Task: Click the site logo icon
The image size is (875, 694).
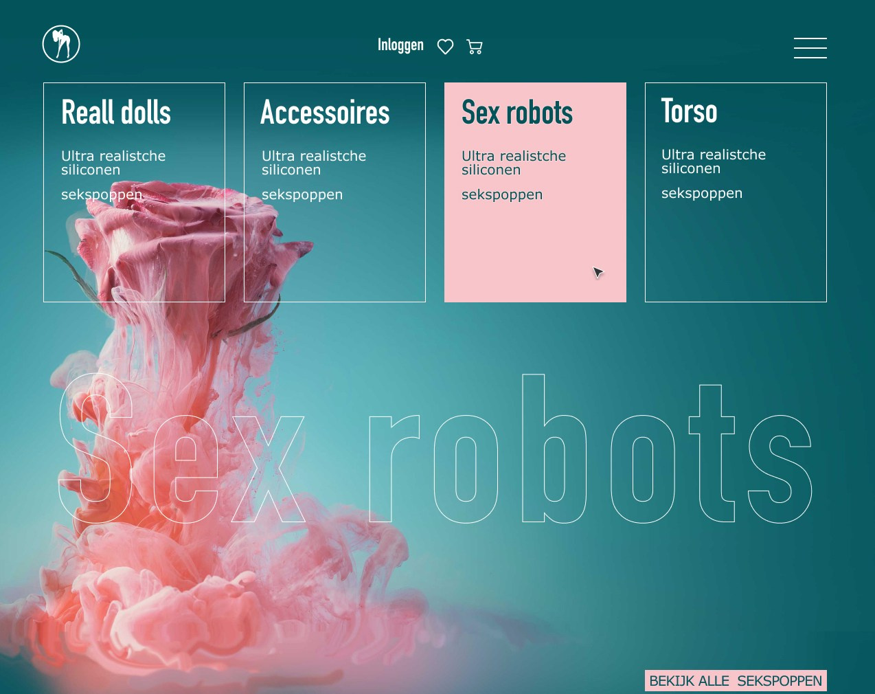Action: point(60,43)
